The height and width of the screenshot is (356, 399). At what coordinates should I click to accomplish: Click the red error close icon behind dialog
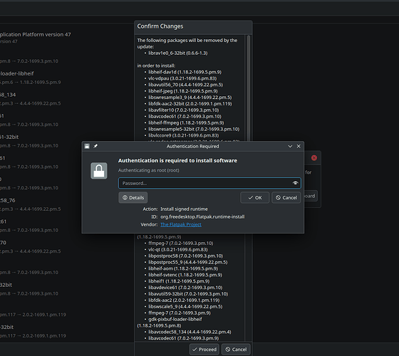coord(314,158)
